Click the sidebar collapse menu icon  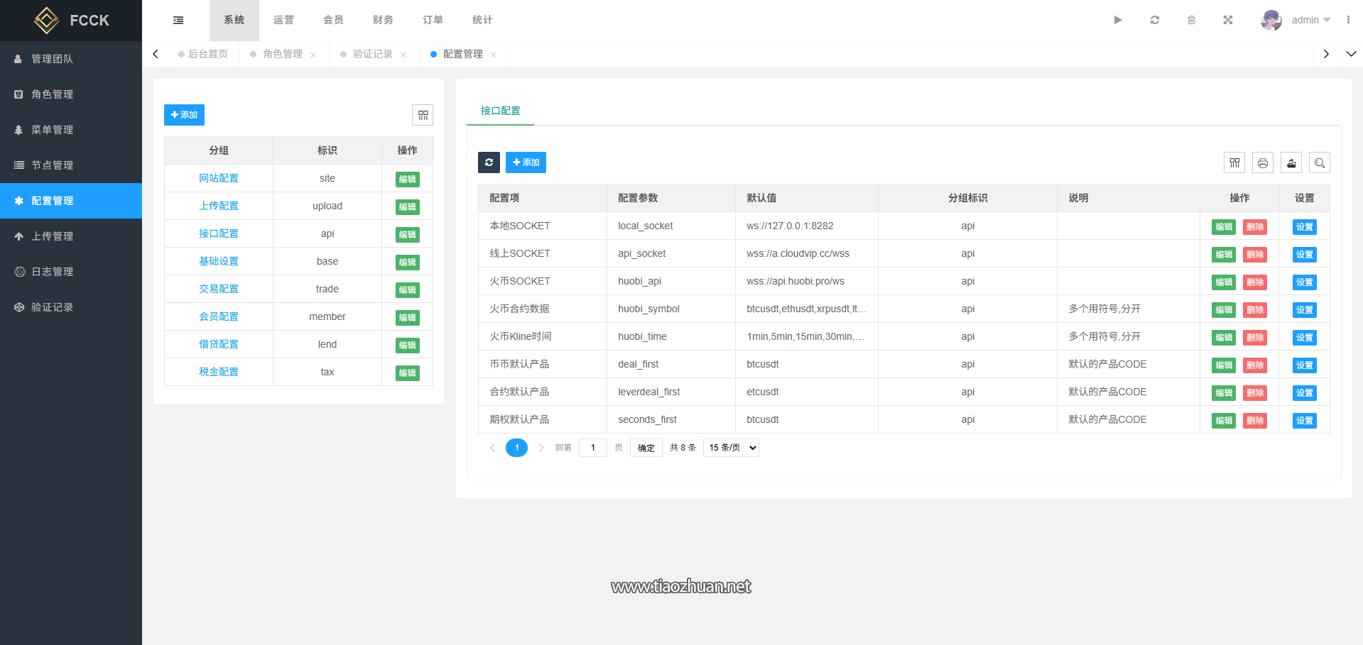178,21
